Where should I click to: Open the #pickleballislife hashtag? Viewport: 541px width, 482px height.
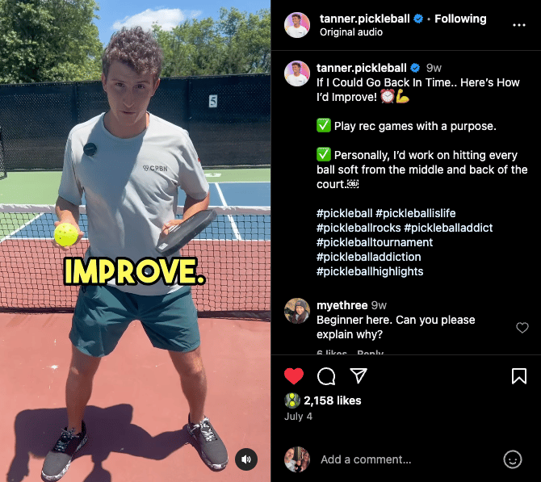pos(415,213)
